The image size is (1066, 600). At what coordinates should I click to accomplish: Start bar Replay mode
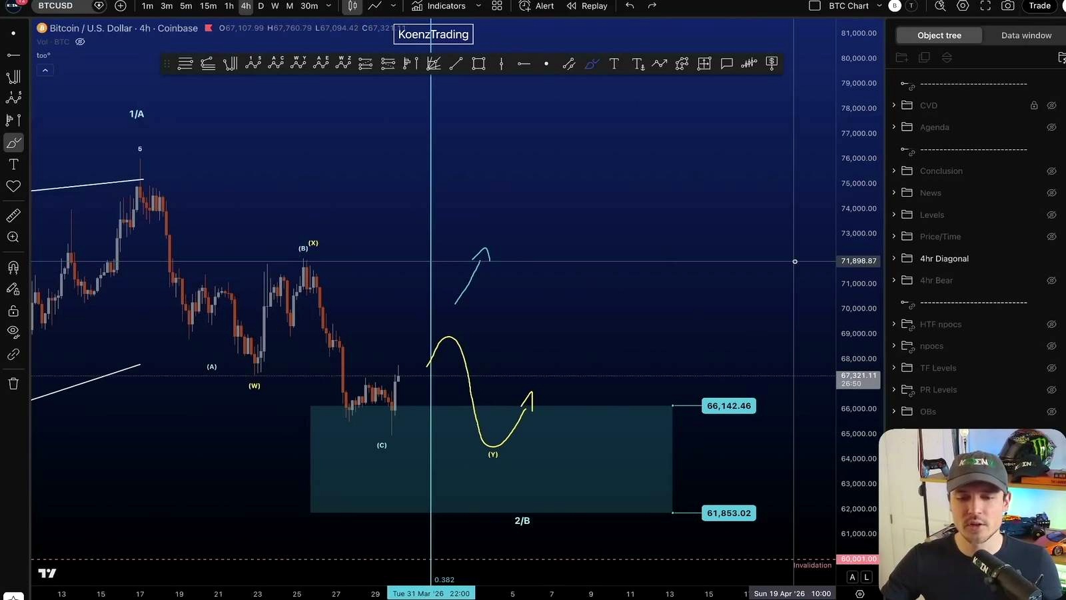coord(587,6)
